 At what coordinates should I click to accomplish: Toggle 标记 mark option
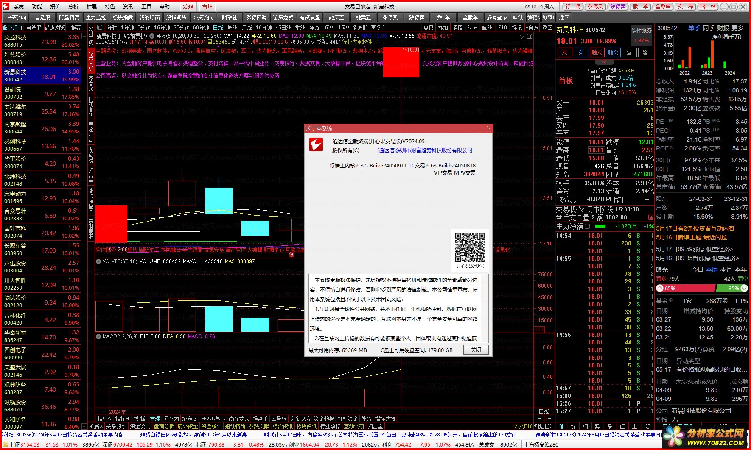517,28
